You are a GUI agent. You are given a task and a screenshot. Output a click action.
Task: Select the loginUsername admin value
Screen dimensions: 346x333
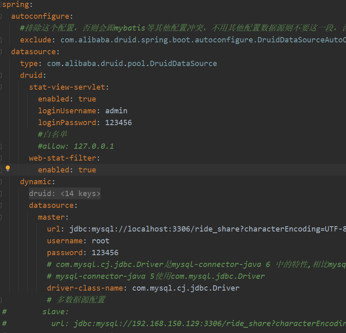coord(116,110)
